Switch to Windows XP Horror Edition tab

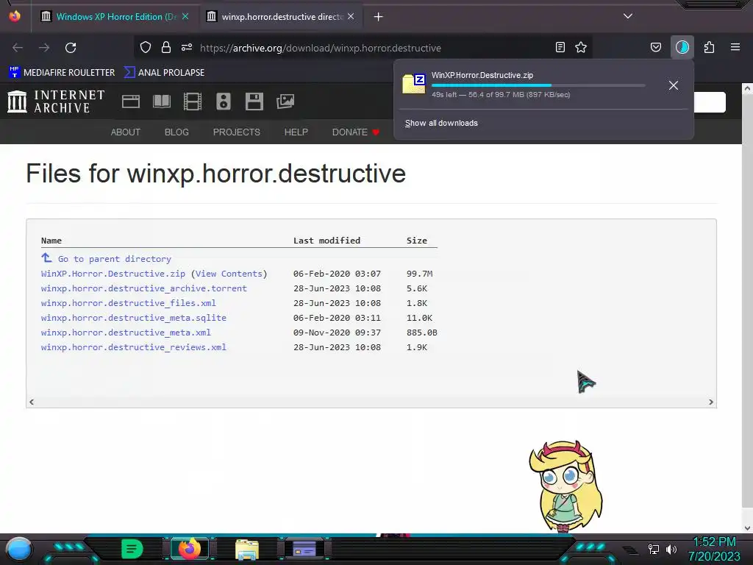[115, 17]
